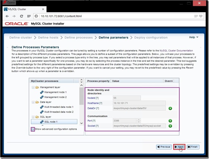Select Define parameters breadcrumb step
Screen dimensions: 209x159
point(113,38)
